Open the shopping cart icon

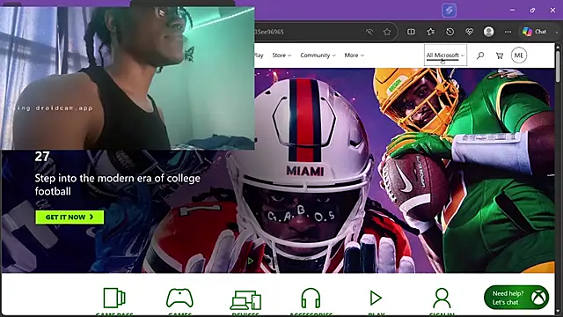(499, 55)
